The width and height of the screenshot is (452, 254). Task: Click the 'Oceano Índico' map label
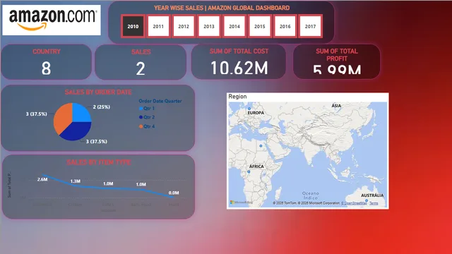click(x=311, y=195)
